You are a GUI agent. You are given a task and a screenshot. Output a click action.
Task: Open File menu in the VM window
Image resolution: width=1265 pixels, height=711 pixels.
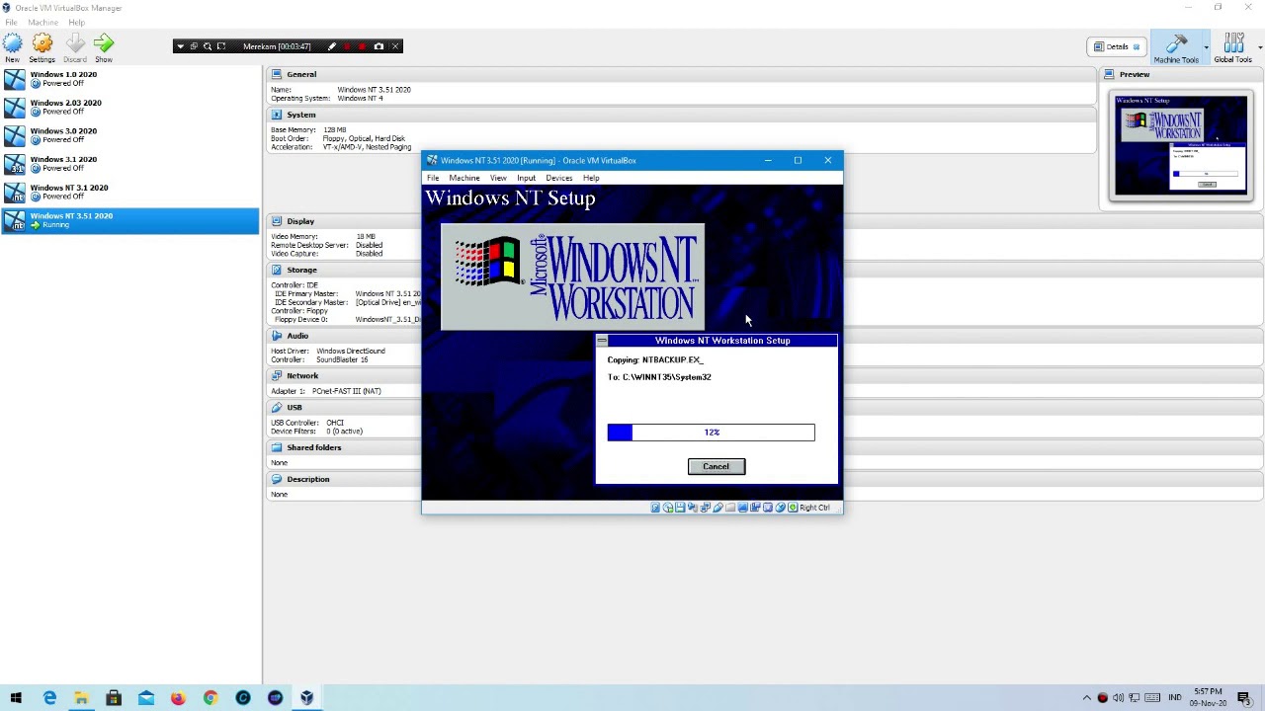click(433, 178)
